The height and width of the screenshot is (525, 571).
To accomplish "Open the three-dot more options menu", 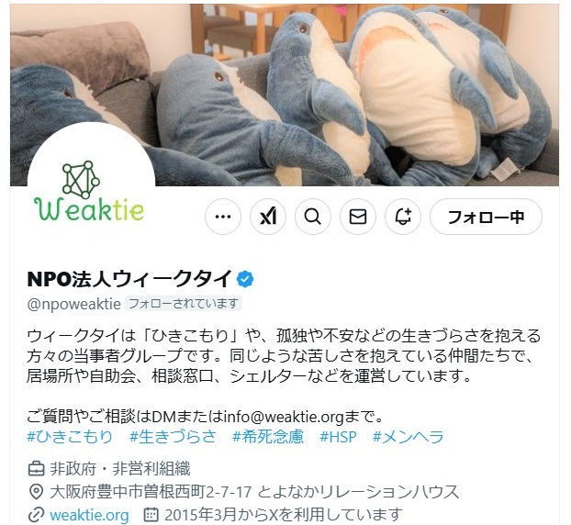I will (x=223, y=217).
